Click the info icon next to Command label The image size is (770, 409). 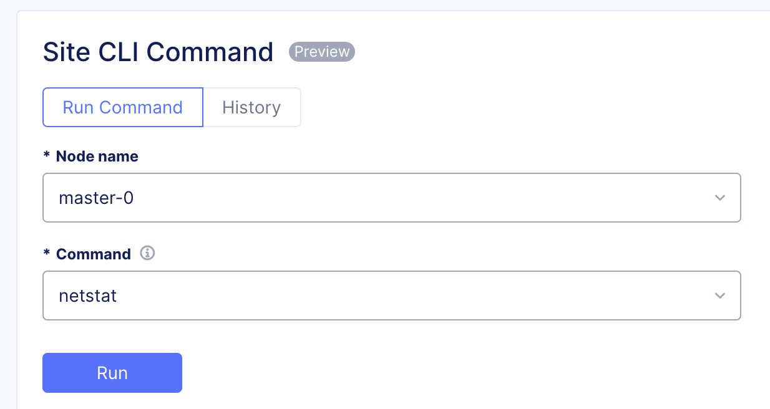[x=147, y=253]
